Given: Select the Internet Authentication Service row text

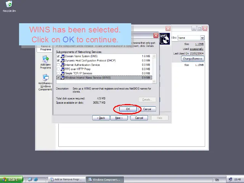Looking at the screenshot, I should pyautogui.click(x=82, y=65).
